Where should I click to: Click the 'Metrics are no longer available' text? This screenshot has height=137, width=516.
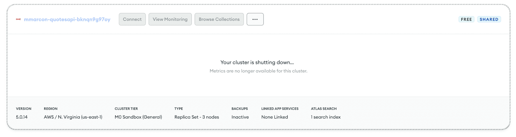pos(258,71)
